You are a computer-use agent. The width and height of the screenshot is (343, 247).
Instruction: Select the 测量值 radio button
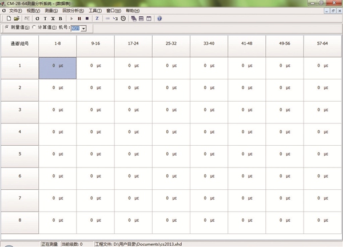pos(6,28)
